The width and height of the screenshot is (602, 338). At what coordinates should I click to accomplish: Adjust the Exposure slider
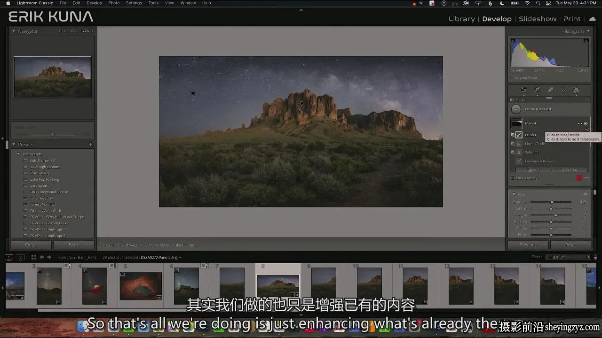click(551, 202)
